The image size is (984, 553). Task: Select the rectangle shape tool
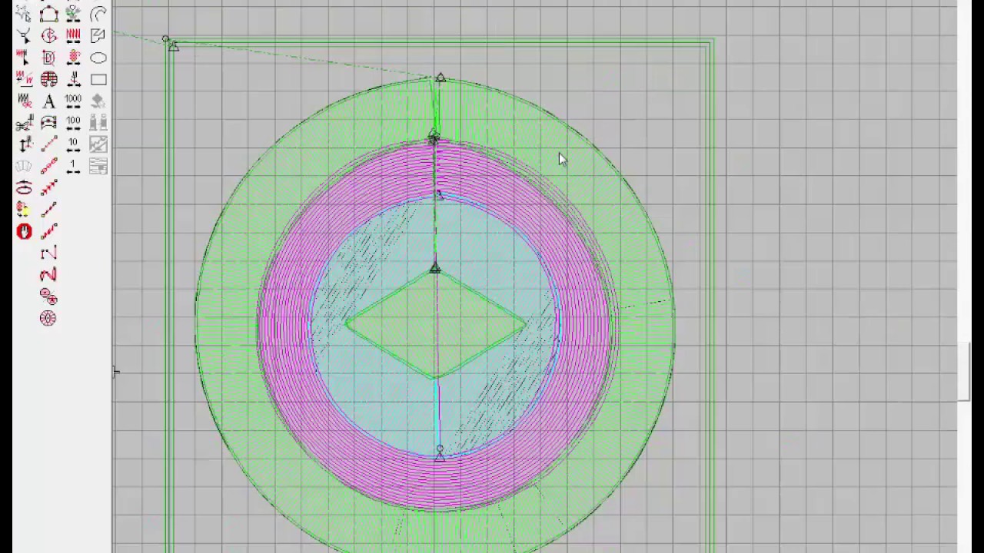pos(98,79)
